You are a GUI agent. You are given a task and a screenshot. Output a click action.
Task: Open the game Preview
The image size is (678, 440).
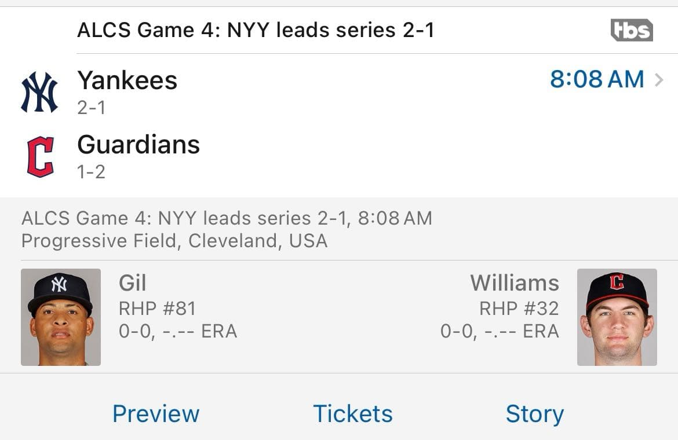pos(155,413)
